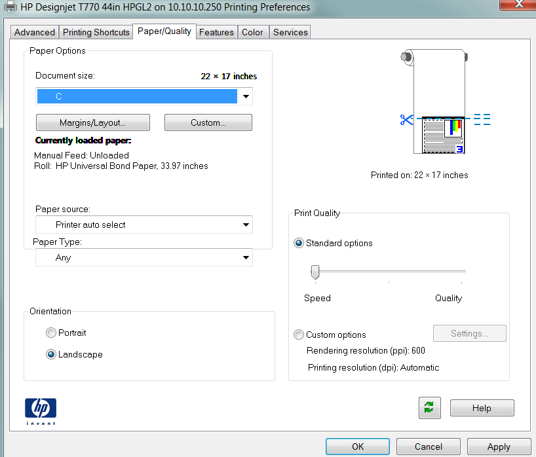Viewport: 536px width, 457px height.
Task: Click the 'Rendering resolution (ppi): 600' text
Action: tap(366, 350)
